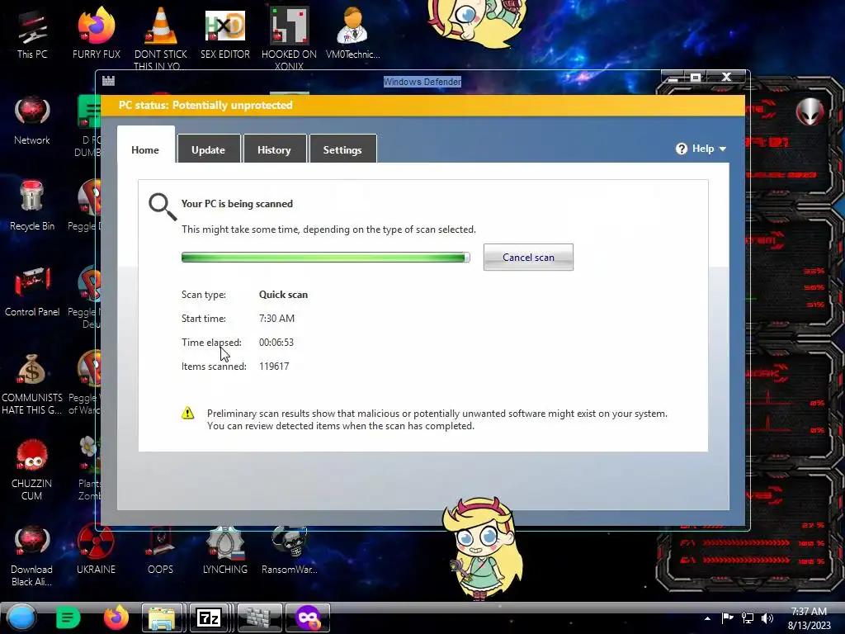Screen dimensions: 845x634
Task: Select the COMMUNISTS HATE THIS money bag icon
Action: point(32,384)
